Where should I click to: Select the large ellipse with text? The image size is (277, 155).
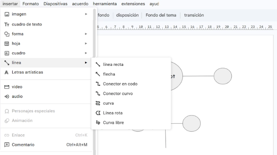point(177,76)
